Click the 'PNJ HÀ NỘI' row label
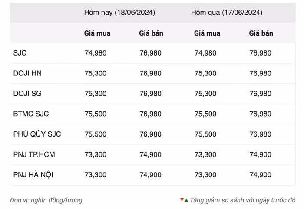This screenshot has width=304, height=209. click(33, 175)
